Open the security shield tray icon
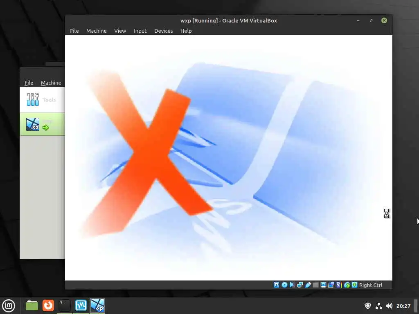419x314 pixels. click(x=368, y=306)
